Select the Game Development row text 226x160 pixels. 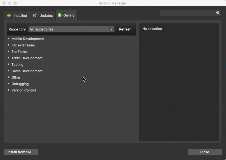point(27,71)
